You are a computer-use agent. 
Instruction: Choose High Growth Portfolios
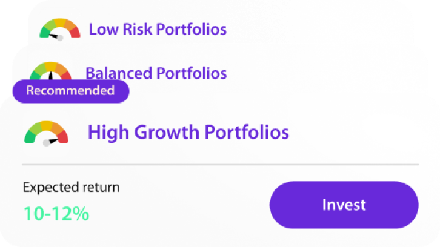pyautogui.click(x=188, y=132)
